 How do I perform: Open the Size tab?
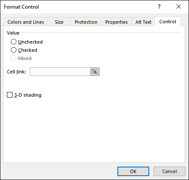click(x=59, y=22)
